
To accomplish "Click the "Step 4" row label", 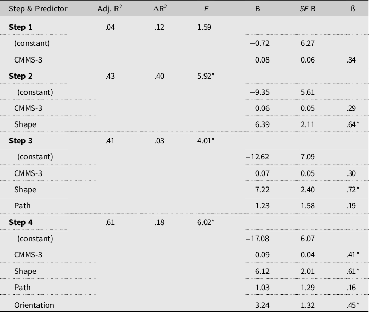I will [x=21, y=222].
